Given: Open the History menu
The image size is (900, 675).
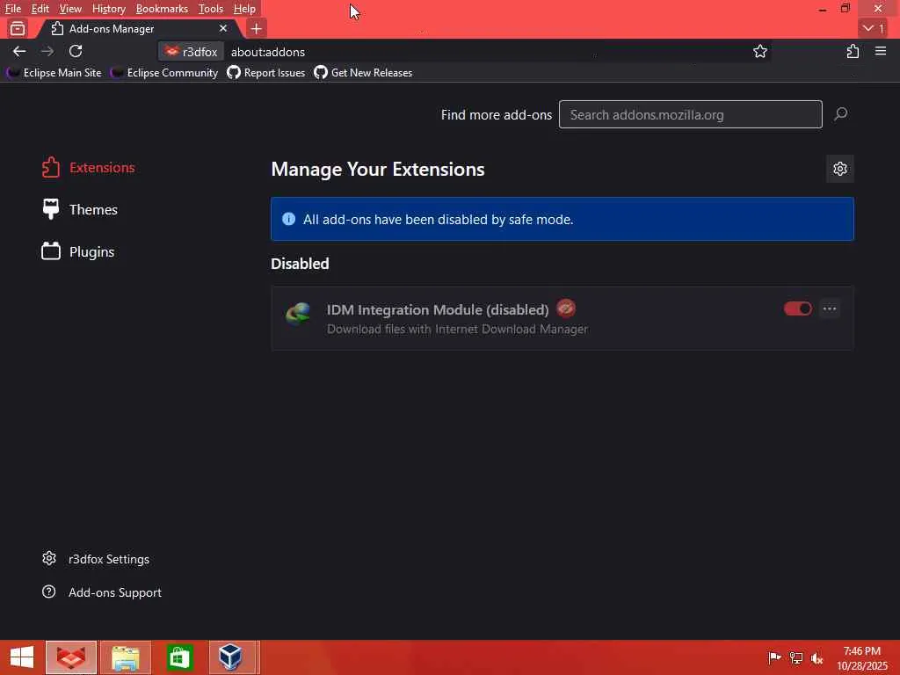Looking at the screenshot, I should click(108, 9).
